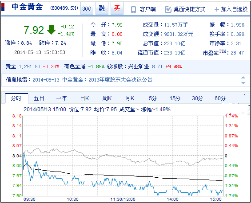This screenshot has height=203, width=251.
Task: Switch to the 30分 chart tab
Action: [198, 98]
